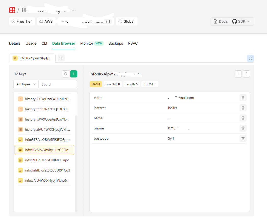267x224 pixels.
Task: Click list icon of history:tWV9OpaAp9zwYD key
Action: 20,119
